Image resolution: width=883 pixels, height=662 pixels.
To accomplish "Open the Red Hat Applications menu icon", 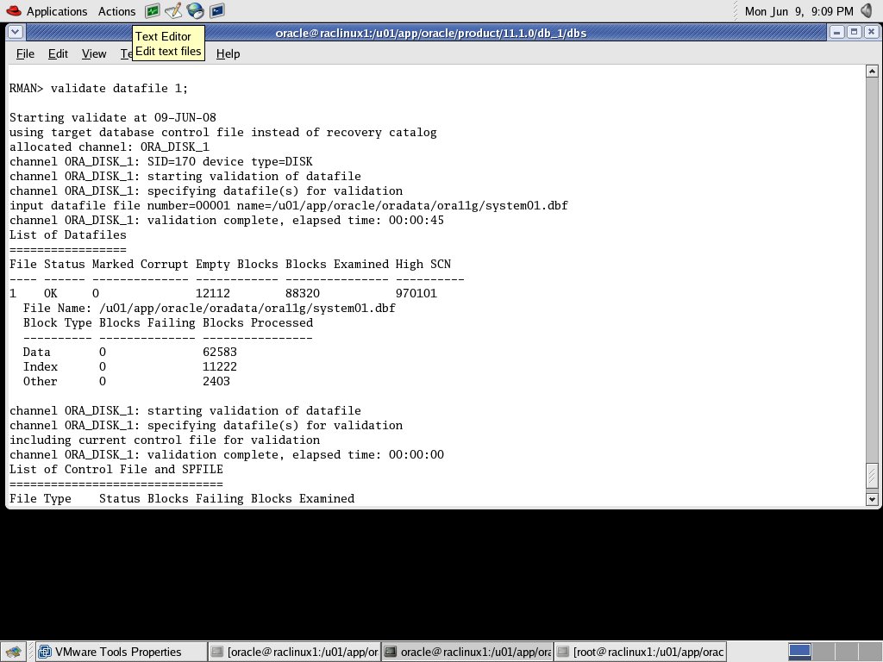I will tap(14, 10).
